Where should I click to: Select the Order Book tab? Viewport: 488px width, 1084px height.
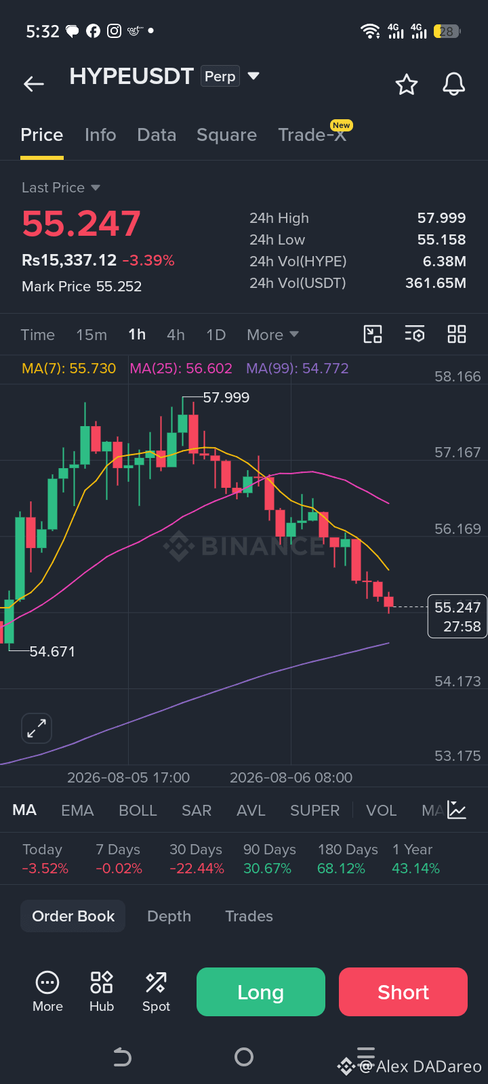[x=73, y=916]
